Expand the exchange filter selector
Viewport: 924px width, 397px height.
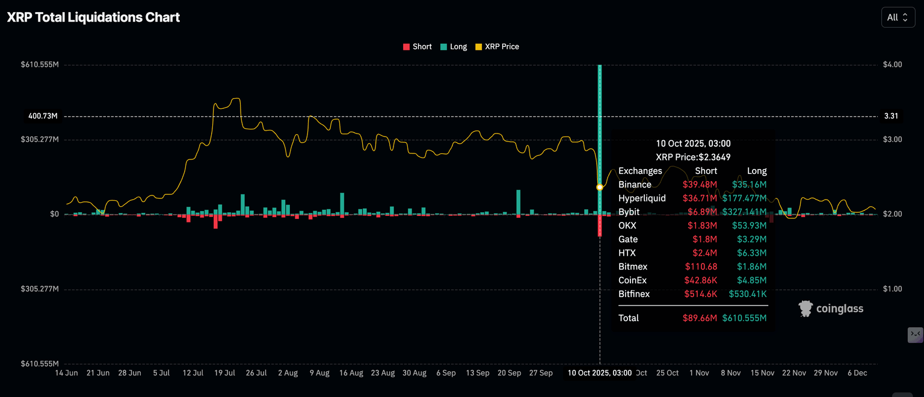898,17
